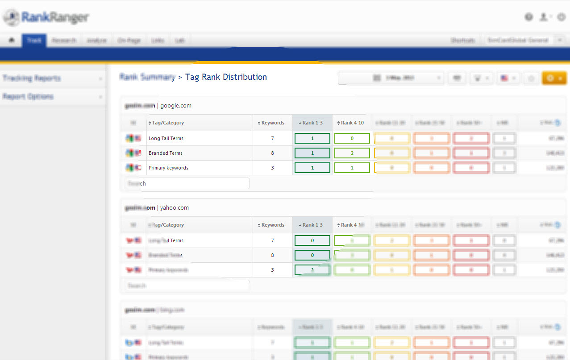Open the date range dropdown

click(391, 78)
